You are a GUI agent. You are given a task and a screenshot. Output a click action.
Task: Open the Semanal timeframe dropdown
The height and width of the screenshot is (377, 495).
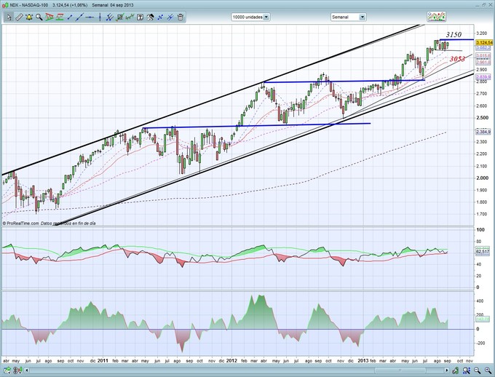coord(349,16)
